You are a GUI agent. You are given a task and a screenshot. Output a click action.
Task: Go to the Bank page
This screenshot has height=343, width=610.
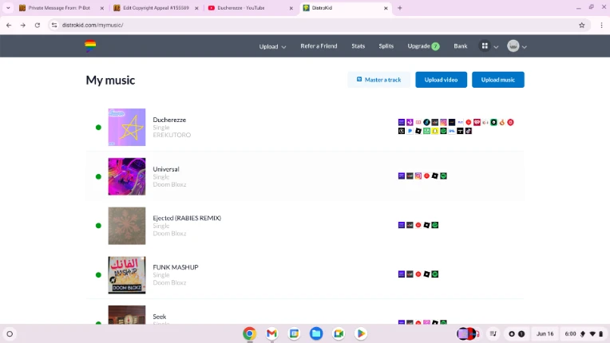point(460,45)
